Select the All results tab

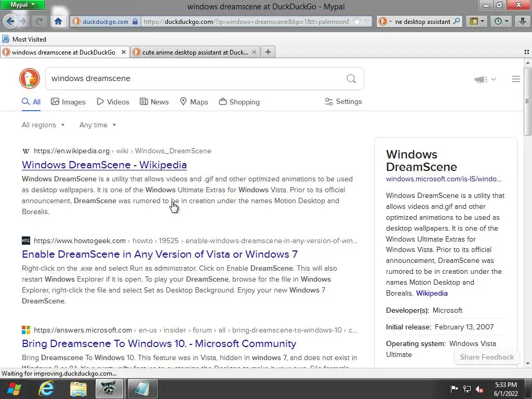[31, 102]
